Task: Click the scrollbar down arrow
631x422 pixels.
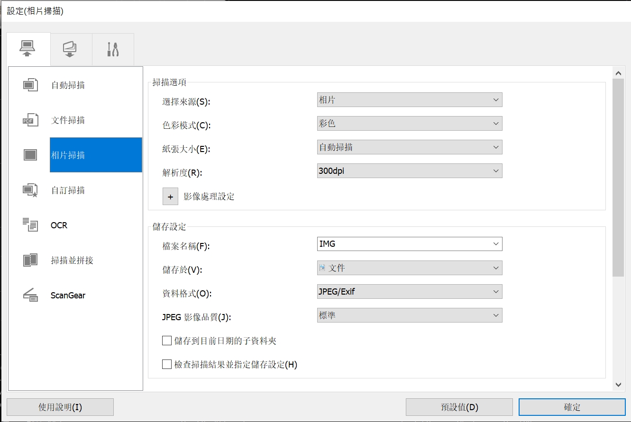Action: coord(618,385)
